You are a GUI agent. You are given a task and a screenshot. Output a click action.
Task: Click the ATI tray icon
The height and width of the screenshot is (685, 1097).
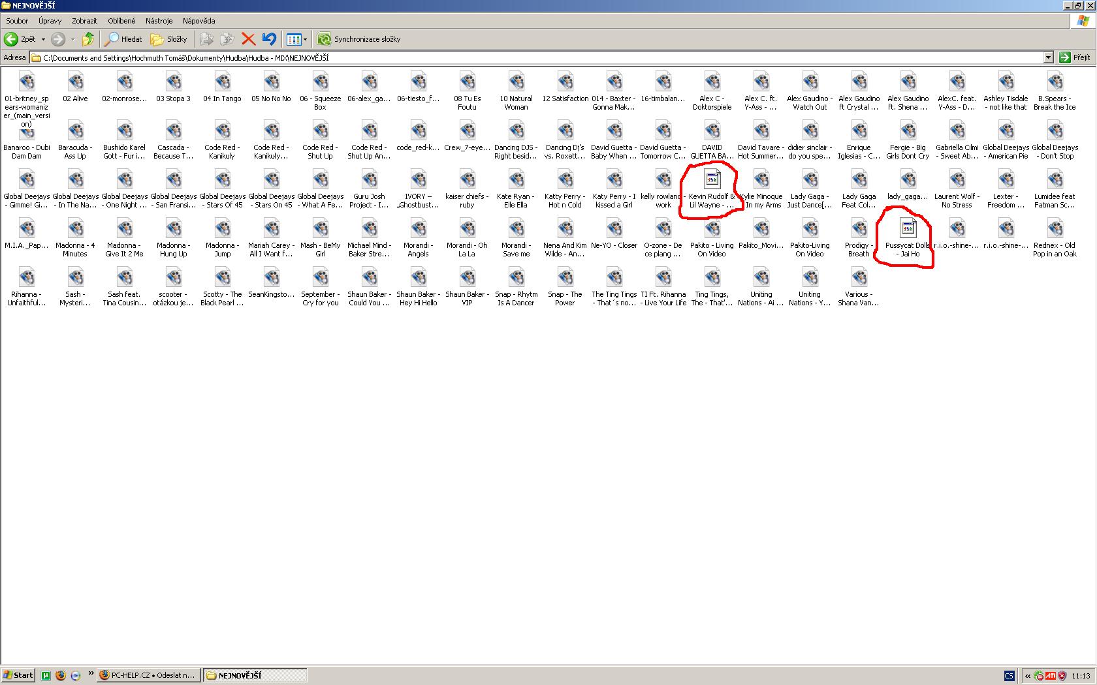(1051, 675)
